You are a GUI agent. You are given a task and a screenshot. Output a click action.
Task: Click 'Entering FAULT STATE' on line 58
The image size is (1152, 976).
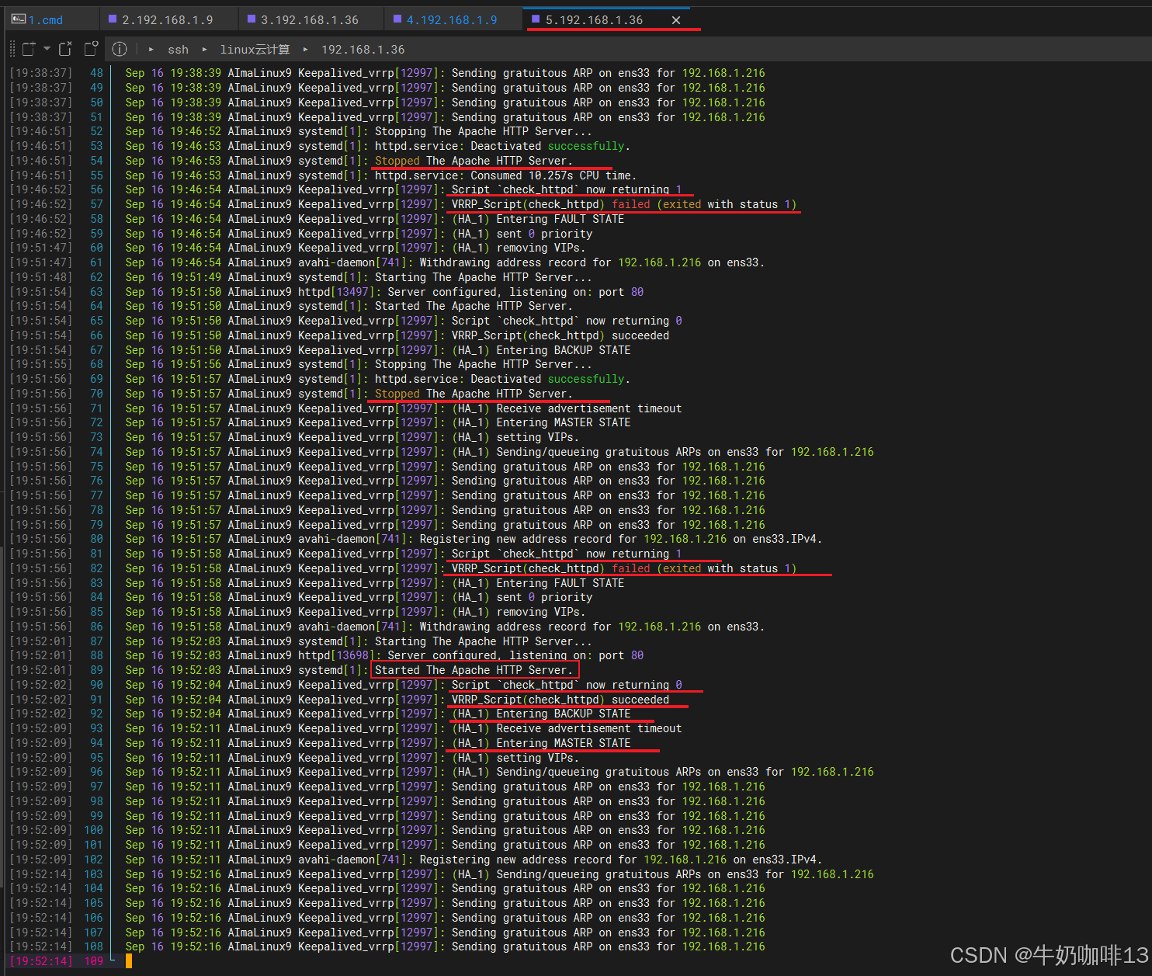560,219
